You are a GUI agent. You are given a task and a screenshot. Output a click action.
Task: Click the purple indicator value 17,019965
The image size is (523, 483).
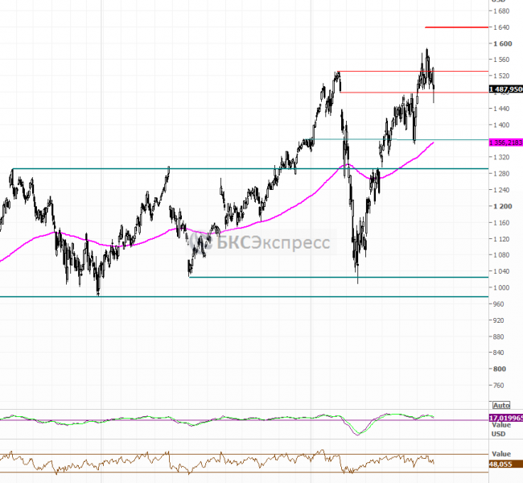tap(505, 419)
